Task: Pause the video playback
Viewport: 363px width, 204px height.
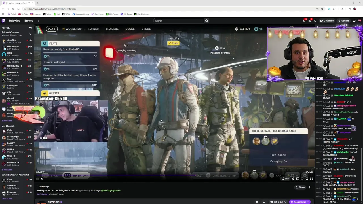Action: [x=37, y=178]
